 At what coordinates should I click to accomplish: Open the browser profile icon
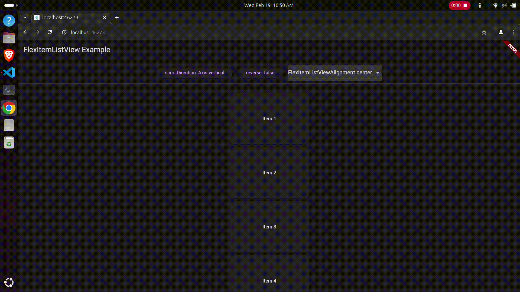pyautogui.click(x=501, y=32)
